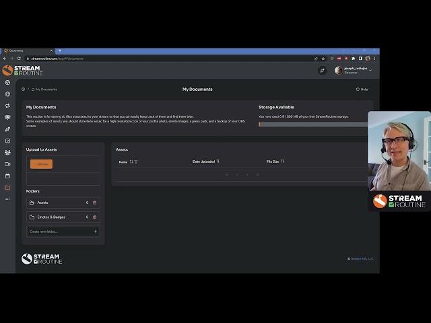
Task: Click the round link icon beside the profile
Action: 323,71
